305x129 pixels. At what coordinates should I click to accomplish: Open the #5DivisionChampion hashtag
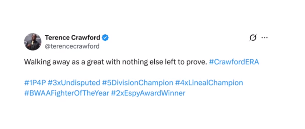point(137,83)
